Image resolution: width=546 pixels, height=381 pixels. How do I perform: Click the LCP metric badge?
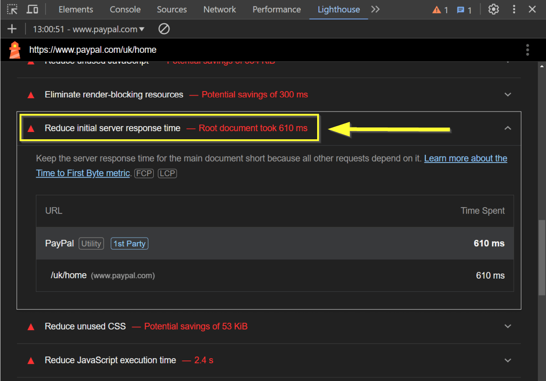[167, 173]
